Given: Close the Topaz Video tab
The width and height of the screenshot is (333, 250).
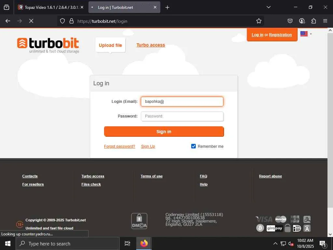Looking at the screenshot, I should pyautogui.click(x=82, y=7).
